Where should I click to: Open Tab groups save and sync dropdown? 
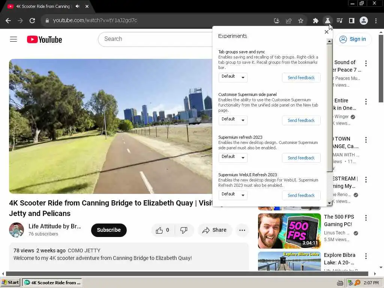(233, 77)
